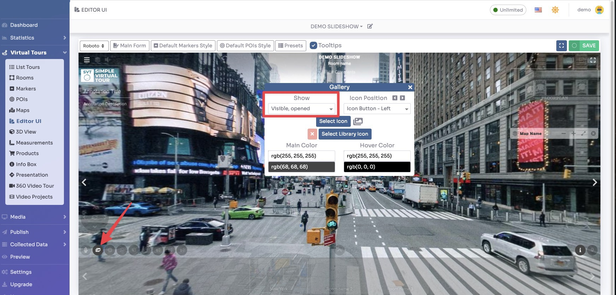
Task: Click the Select Library Icon button
Action: (345, 134)
